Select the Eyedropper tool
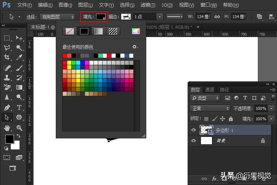 click(x=19, y=57)
